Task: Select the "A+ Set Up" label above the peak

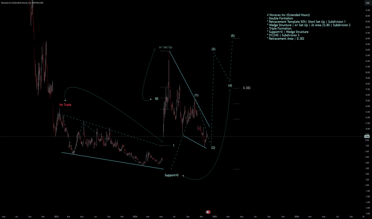Action: (x=166, y=47)
